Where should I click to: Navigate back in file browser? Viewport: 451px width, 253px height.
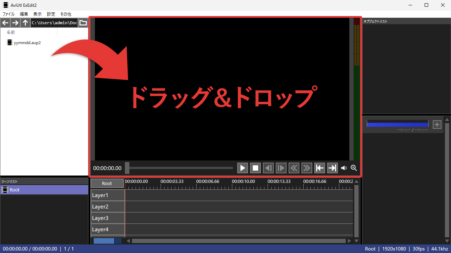(5, 23)
